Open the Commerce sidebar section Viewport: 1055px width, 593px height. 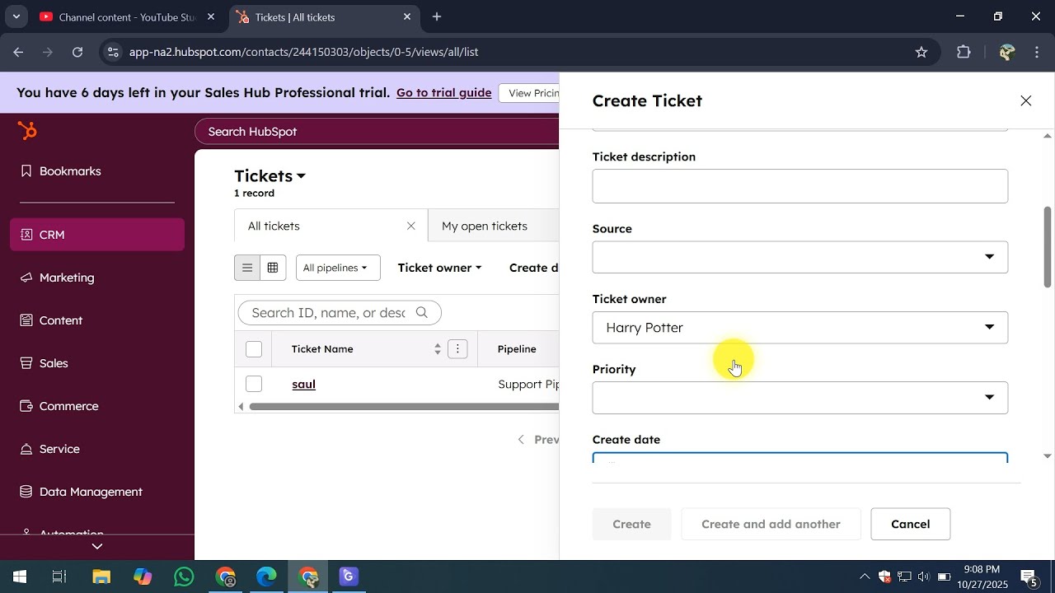(97, 406)
